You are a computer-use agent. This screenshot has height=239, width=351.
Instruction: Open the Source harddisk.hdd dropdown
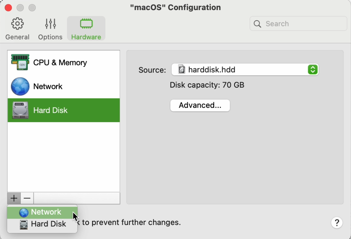click(240, 69)
